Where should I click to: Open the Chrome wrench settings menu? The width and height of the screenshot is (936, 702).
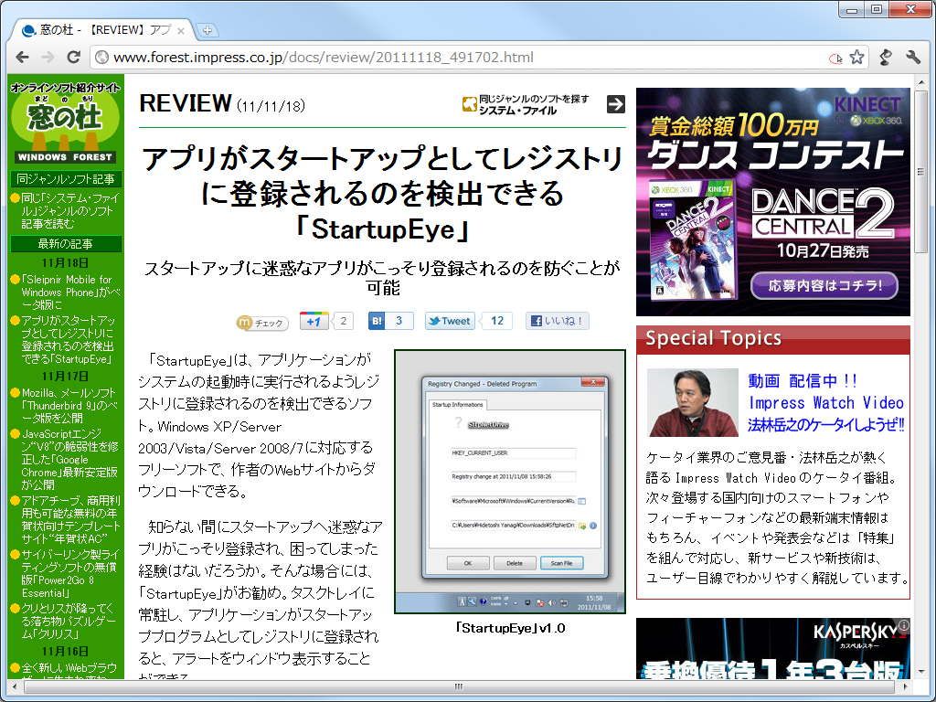pyautogui.click(x=913, y=58)
